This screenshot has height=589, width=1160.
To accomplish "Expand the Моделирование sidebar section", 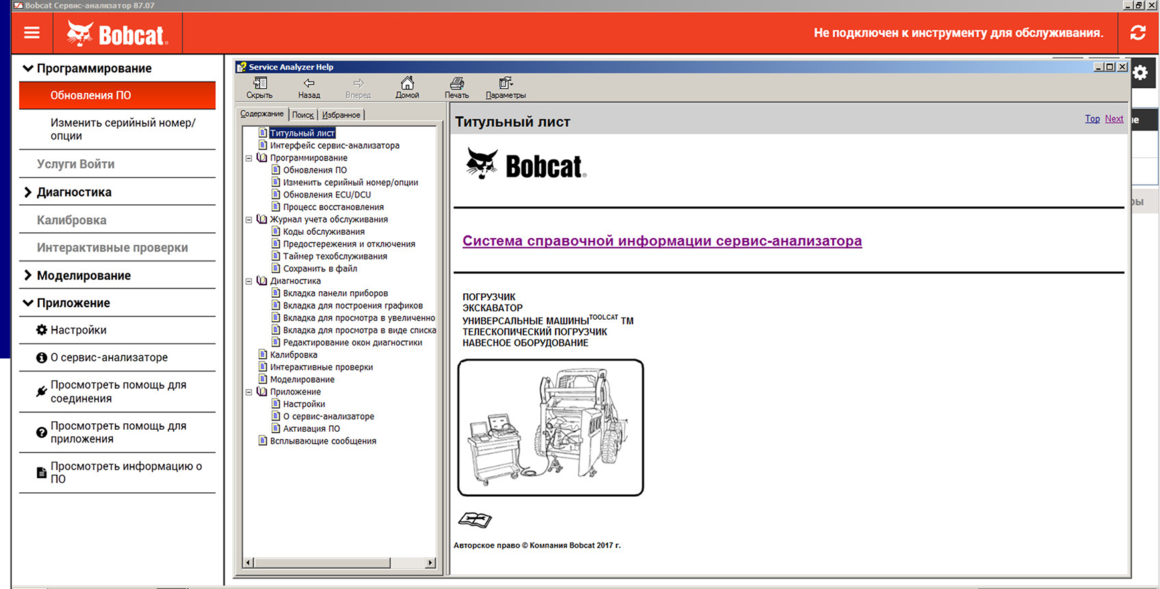I will click(28, 275).
